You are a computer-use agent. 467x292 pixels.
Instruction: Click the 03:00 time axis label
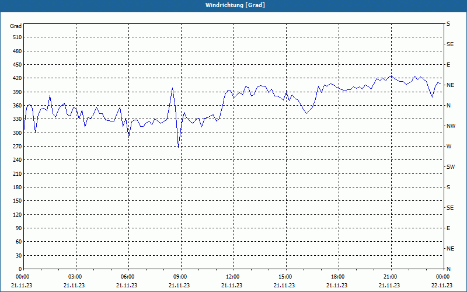[x=76, y=277]
